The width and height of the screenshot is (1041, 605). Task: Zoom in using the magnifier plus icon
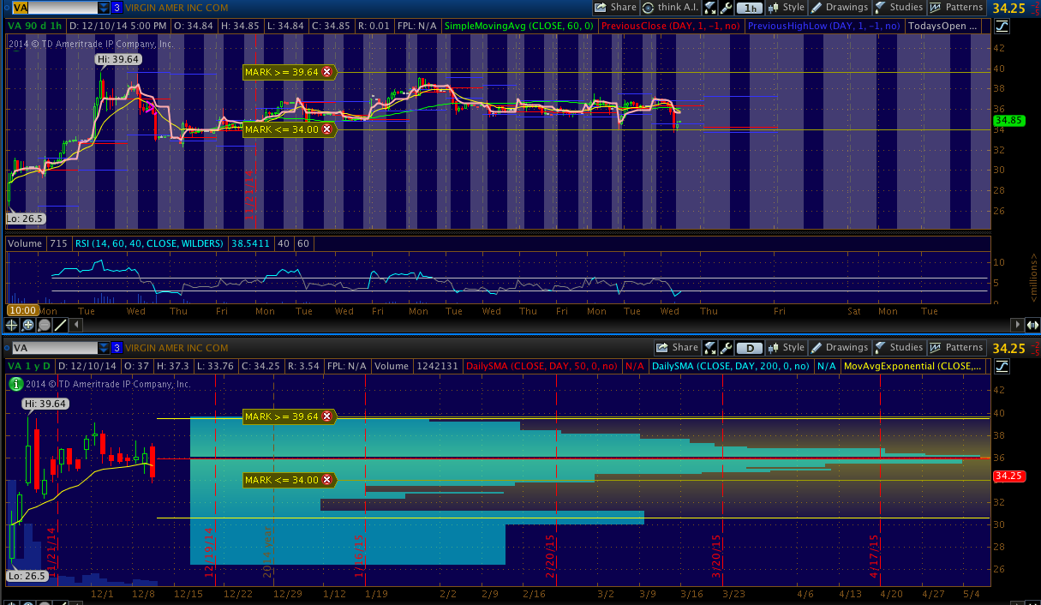[x=28, y=325]
